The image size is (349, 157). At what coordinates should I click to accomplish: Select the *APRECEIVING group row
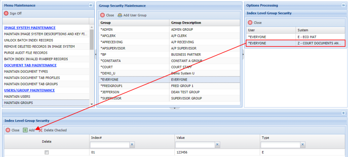pos(169,42)
